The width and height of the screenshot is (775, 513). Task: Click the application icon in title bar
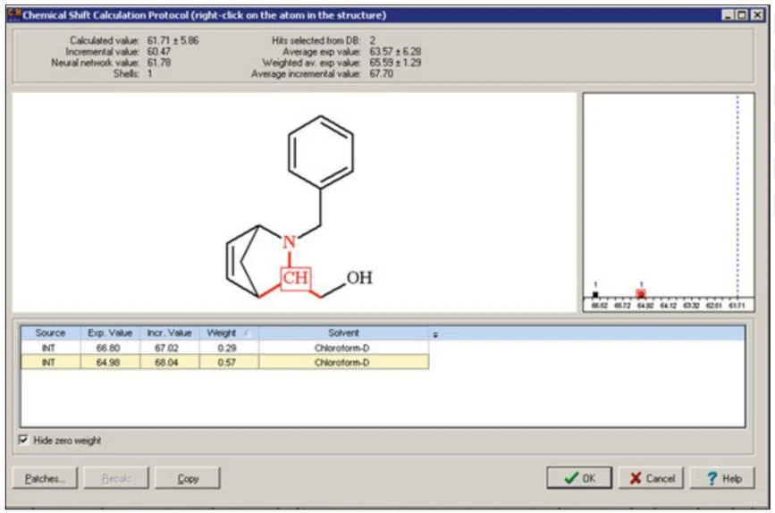pyautogui.click(x=13, y=14)
